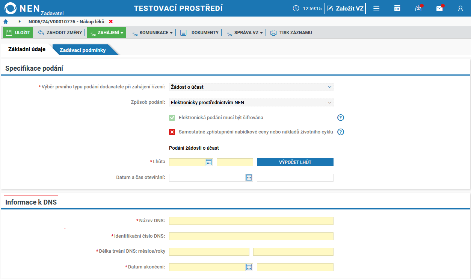Viewport: 471px width, 279px height.
Task: Click Zahodit změny
Action: 60,33
